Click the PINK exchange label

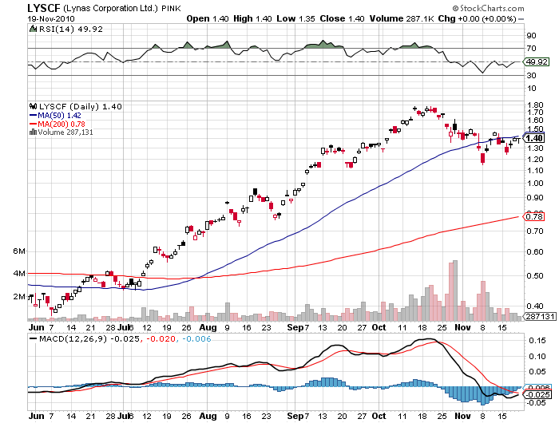point(171,9)
